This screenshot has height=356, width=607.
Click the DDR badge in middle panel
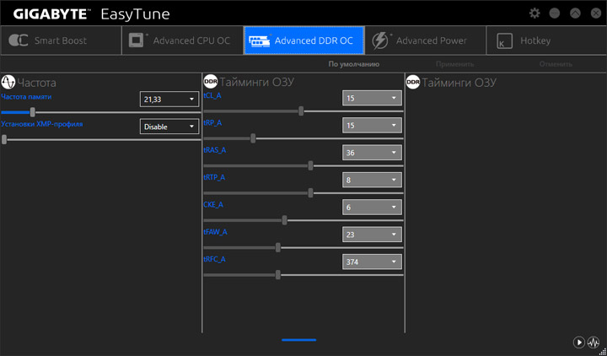211,82
